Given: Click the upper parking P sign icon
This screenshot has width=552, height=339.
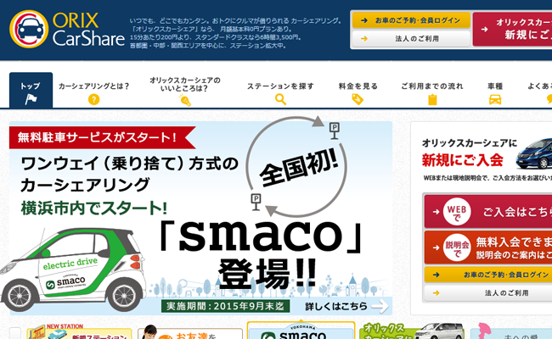Looking at the screenshot, I should point(334,131).
